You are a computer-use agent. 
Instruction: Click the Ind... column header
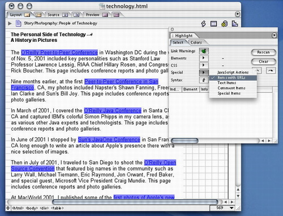175,89
